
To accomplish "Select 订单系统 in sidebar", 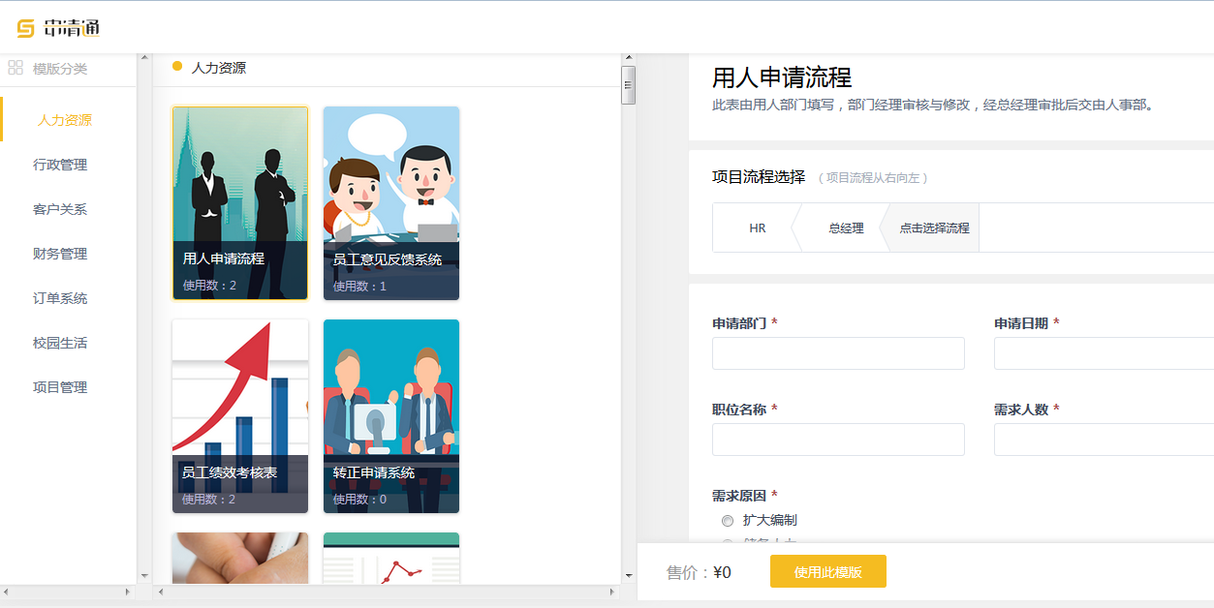I will coord(60,298).
